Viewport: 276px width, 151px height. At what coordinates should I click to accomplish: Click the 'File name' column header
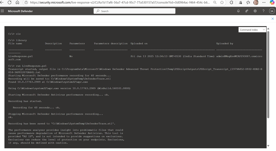[15, 43]
